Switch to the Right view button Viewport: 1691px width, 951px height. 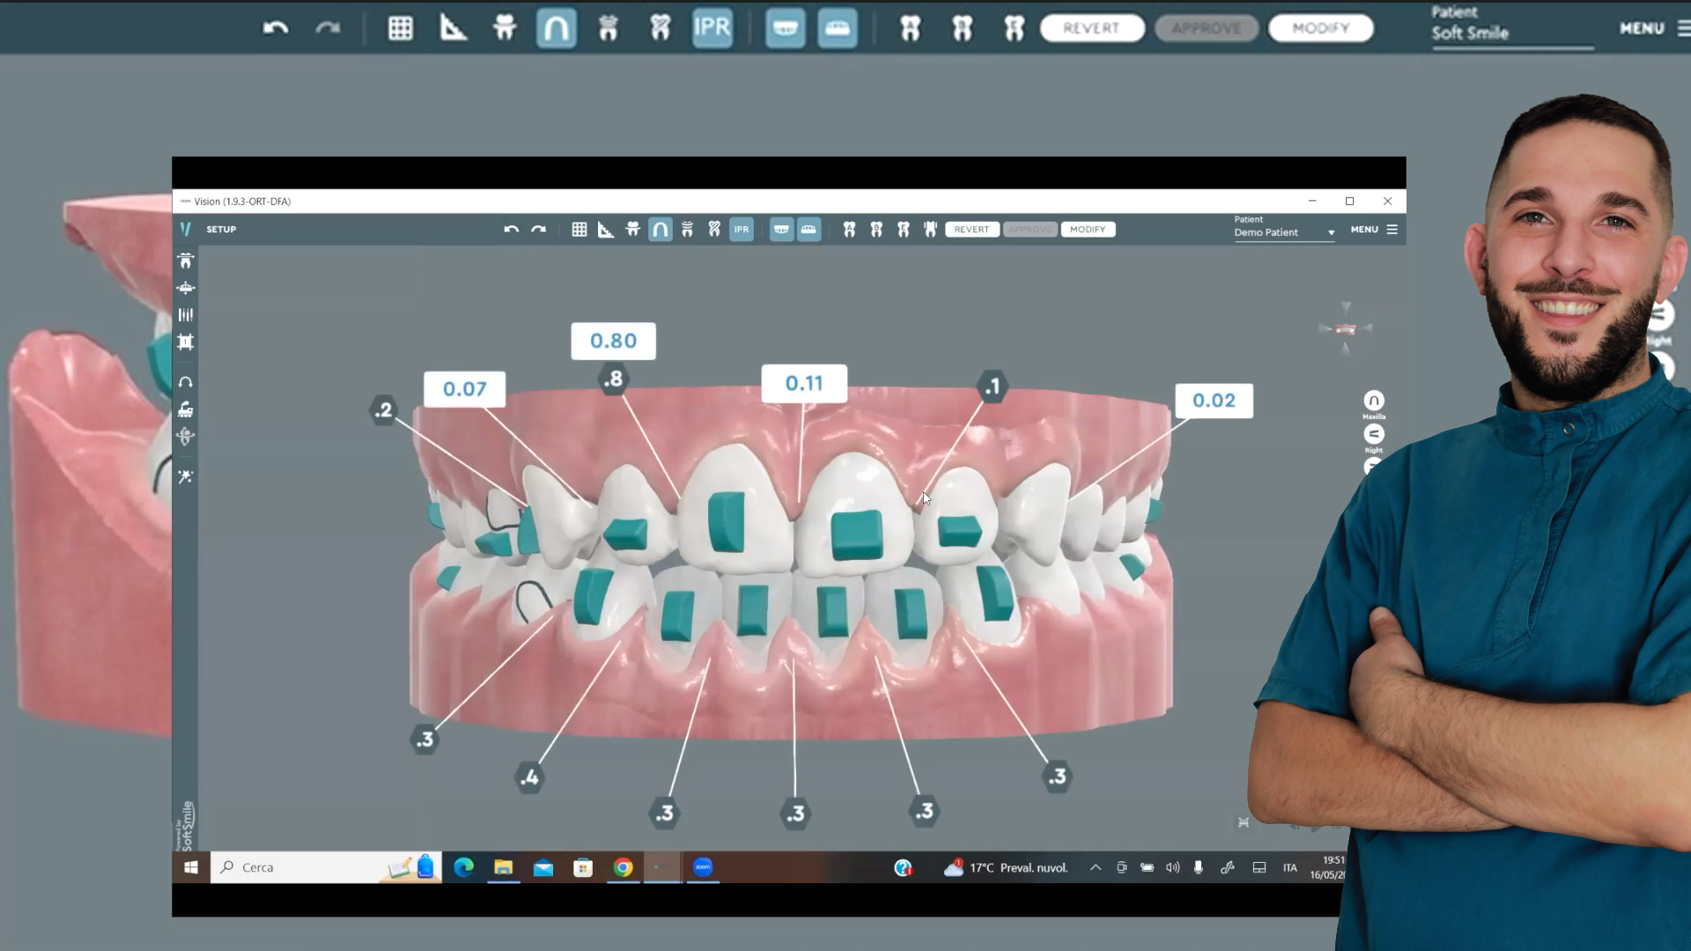pyautogui.click(x=1374, y=434)
